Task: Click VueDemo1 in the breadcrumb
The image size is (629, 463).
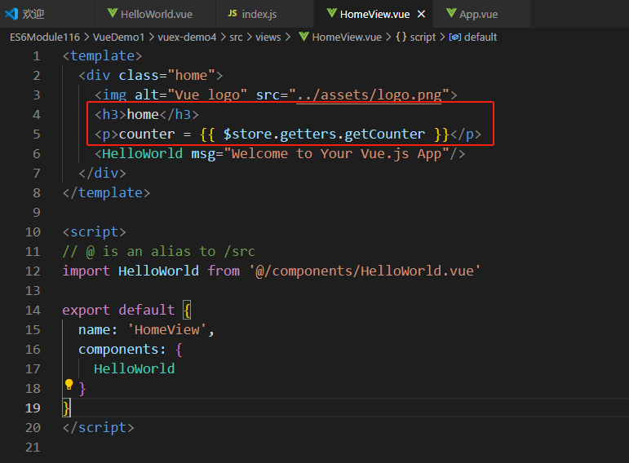Action: (118, 37)
